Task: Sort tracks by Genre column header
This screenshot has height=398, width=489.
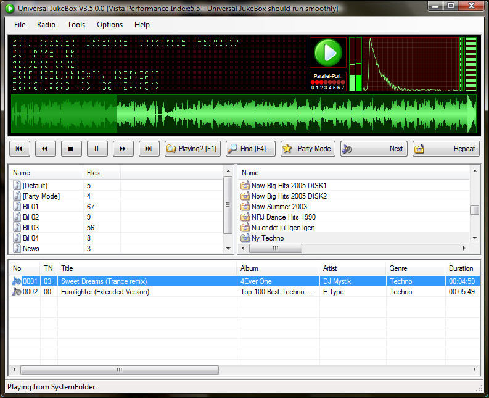Action: pyautogui.click(x=416, y=268)
